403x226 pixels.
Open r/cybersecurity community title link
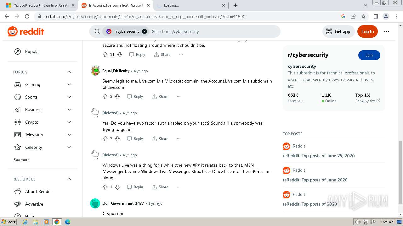[308, 55]
